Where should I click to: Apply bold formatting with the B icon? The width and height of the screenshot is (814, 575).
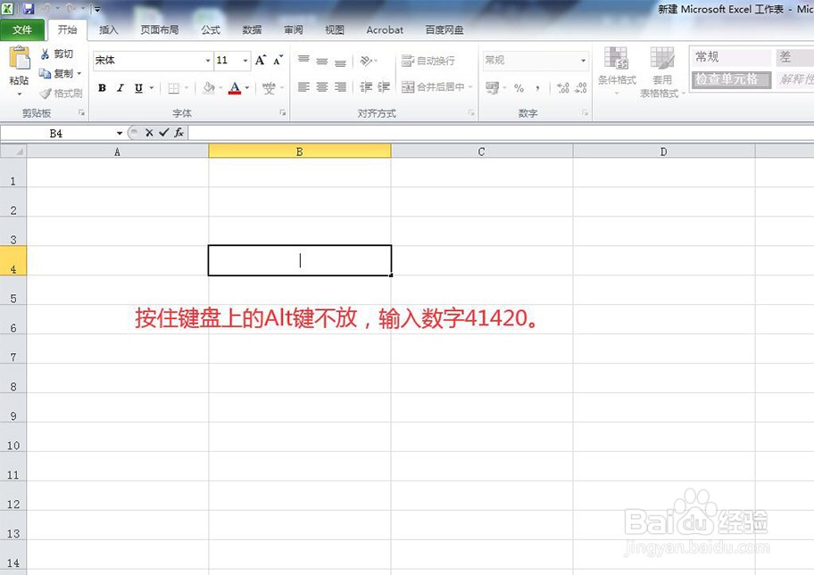tap(101, 88)
